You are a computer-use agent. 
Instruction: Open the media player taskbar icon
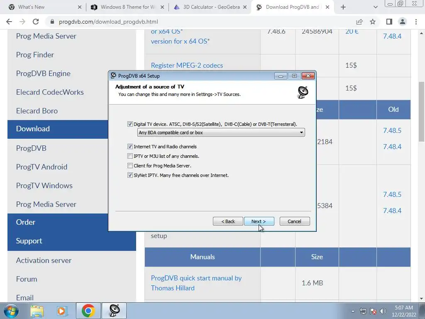[x=62, y=311]
